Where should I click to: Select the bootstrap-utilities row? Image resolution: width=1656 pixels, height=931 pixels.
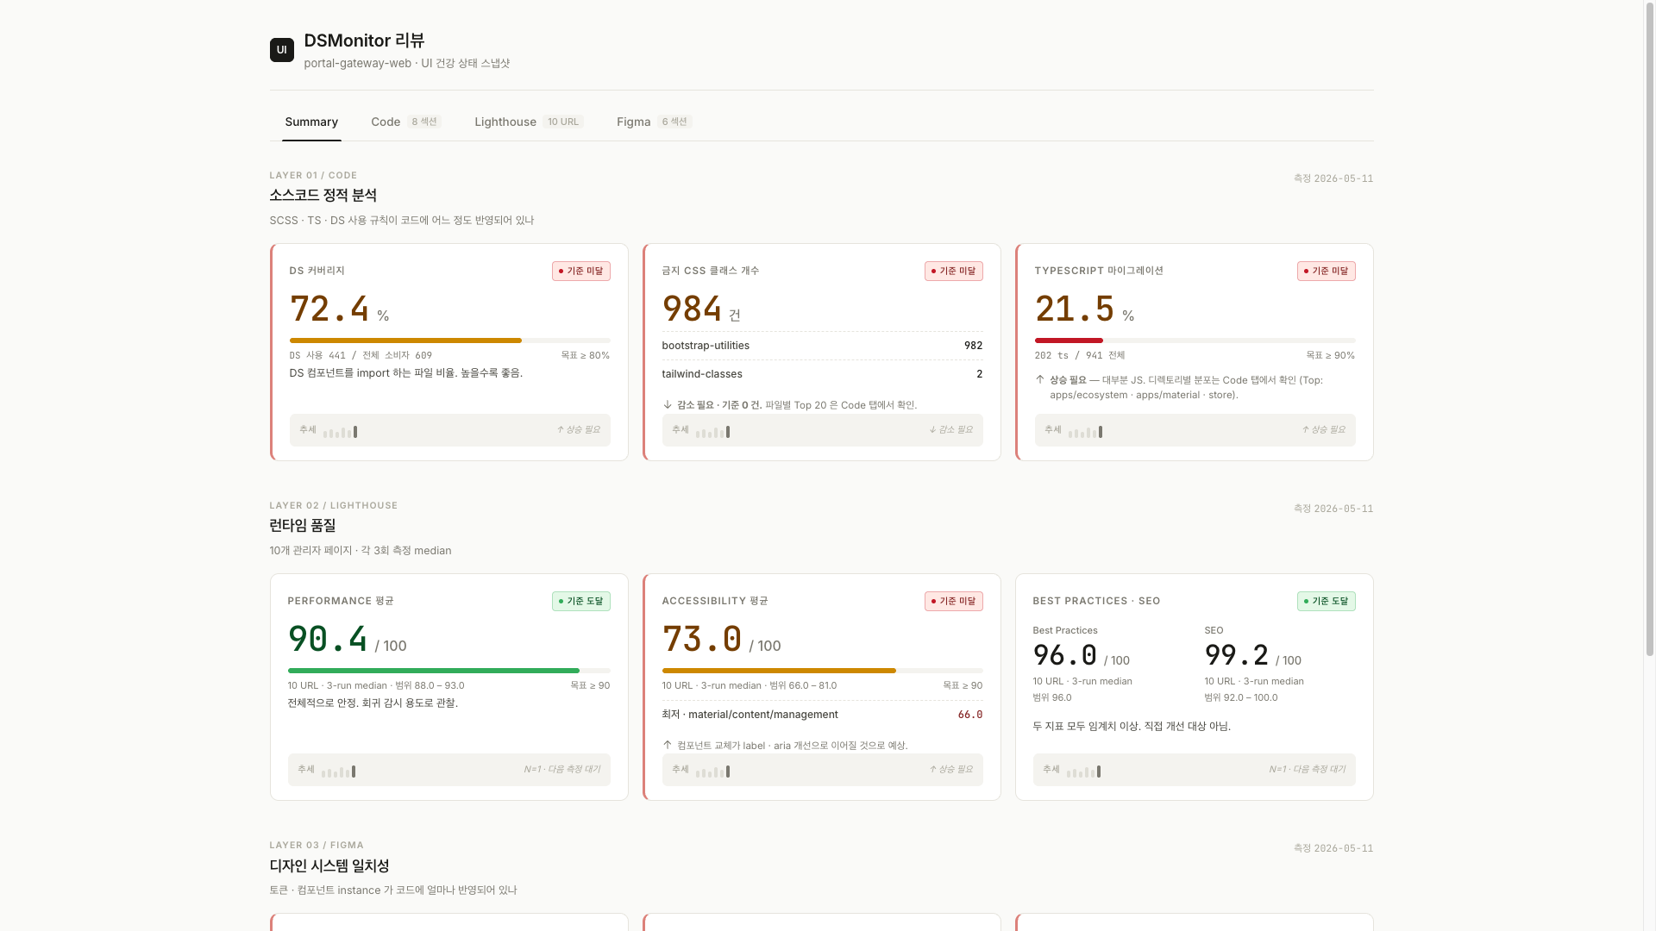(x=823, y=346)
